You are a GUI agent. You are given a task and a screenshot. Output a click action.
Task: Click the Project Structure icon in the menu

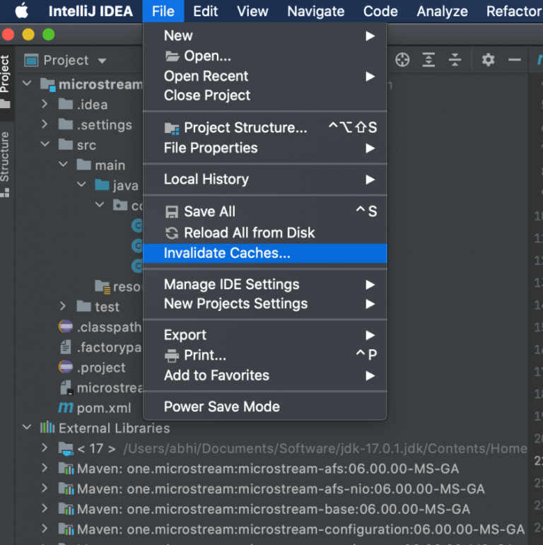point(172,128)
